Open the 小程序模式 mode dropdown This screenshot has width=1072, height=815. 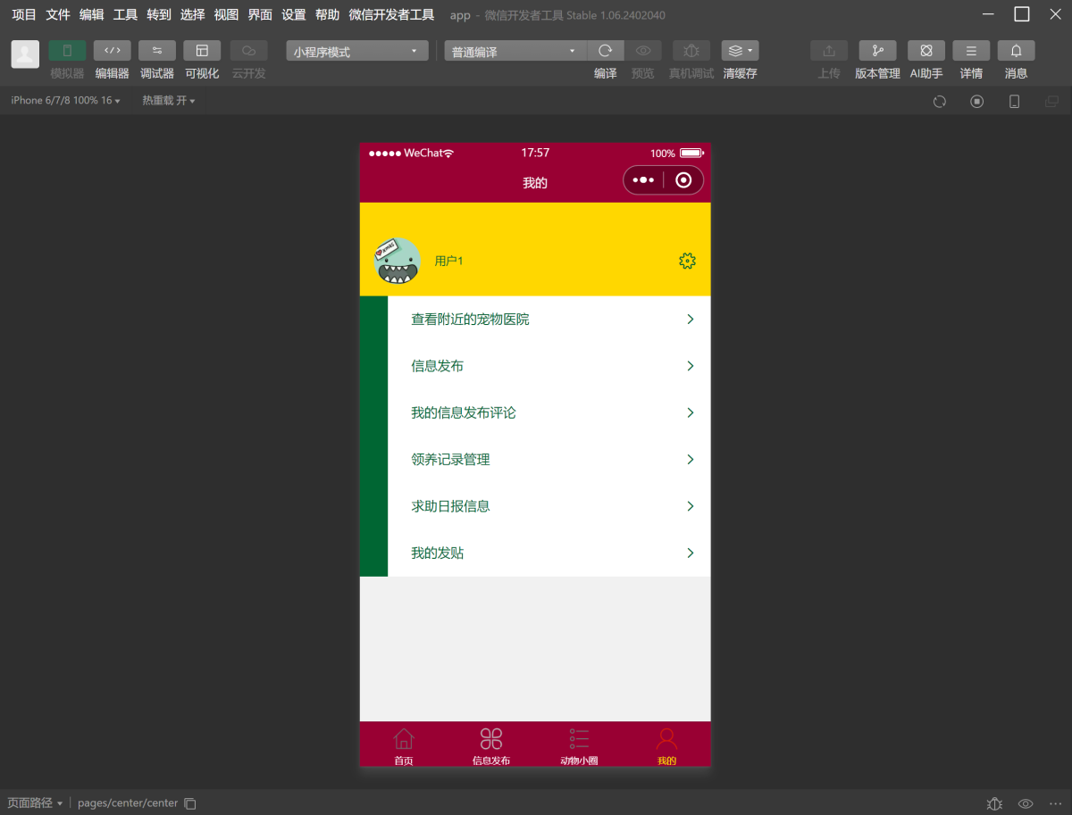(x=357, y=52)
